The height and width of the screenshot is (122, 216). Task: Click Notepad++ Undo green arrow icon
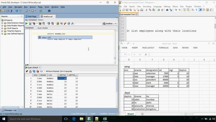(x=159, y=10)
